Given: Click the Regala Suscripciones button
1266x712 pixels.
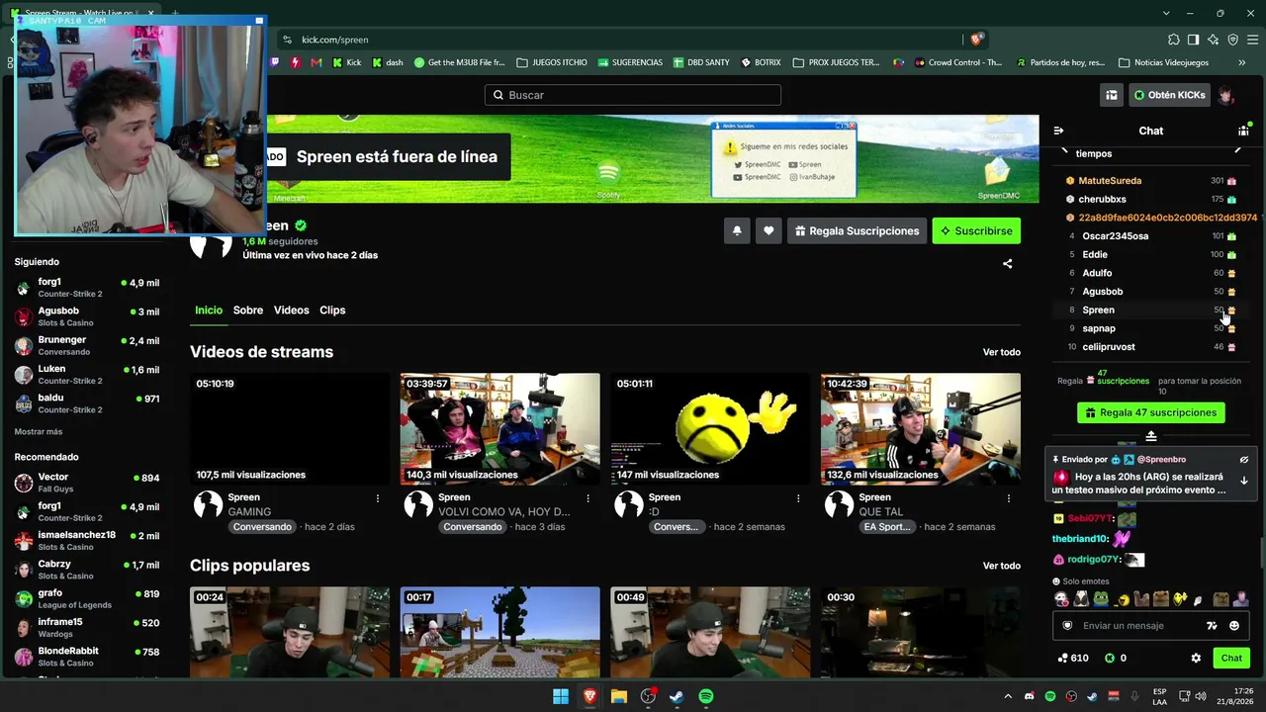Looking at the screenshot, I should (x=857, y=231).
